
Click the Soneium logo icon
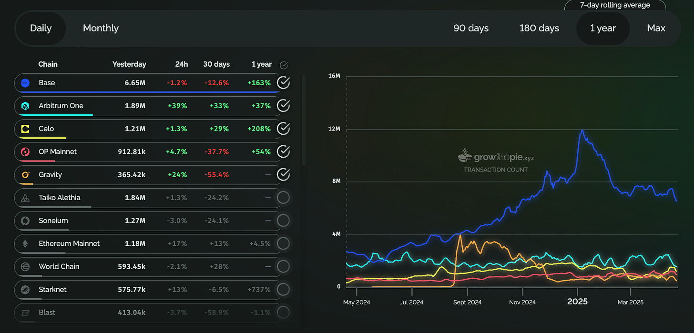26,221
